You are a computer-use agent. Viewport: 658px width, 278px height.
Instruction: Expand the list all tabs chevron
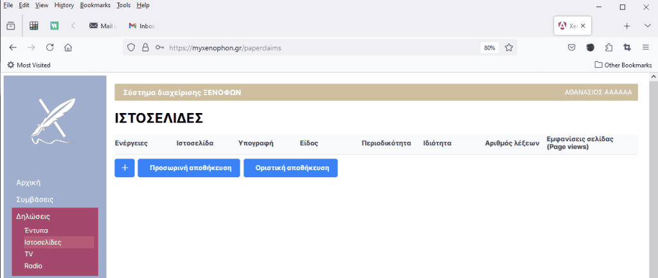click(x=647, y=26)
